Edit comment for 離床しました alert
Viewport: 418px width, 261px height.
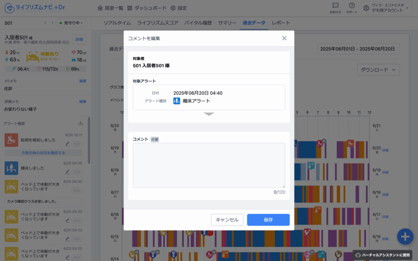(68, 172)
